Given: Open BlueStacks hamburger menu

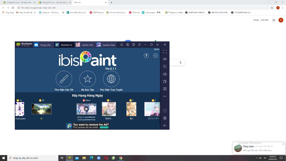Looking at the screenshot, I should pos(140,45).
